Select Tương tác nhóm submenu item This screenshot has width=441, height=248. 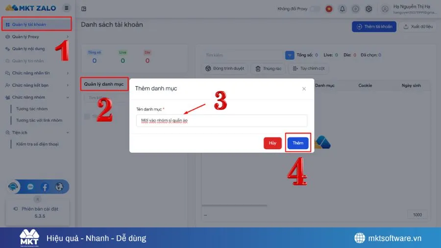pyautogui.click(x=32, y=109)
